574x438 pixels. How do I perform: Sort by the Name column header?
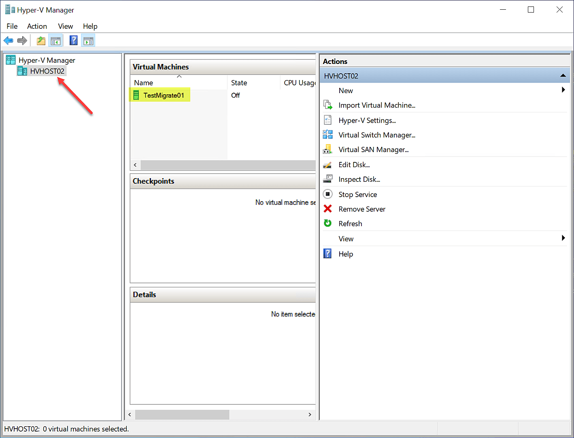[x=179, y=83]
